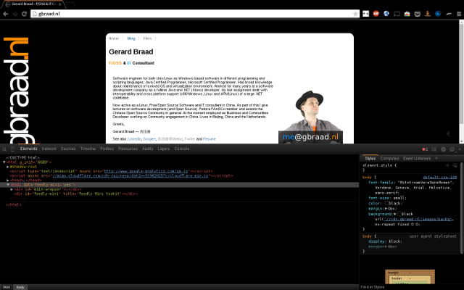Click the browser forward arrow
This screenshot has width=464, height=290.
pos(14,14)
